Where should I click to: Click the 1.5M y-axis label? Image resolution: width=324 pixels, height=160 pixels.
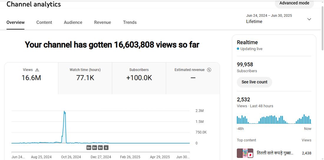200,122
